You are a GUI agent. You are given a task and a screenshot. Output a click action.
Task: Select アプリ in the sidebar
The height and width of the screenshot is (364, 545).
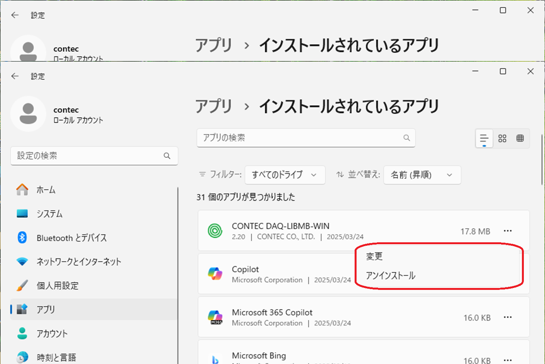[94, 309]
